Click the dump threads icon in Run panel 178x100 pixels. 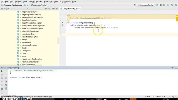point(2,81)
